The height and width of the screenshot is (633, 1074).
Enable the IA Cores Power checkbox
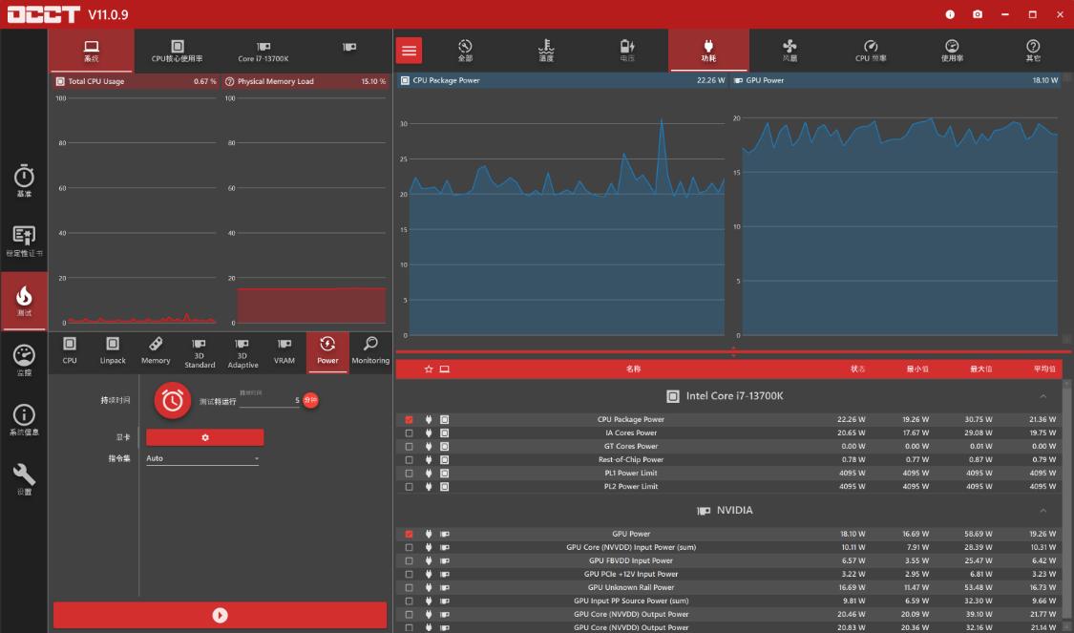pos(410,433)
